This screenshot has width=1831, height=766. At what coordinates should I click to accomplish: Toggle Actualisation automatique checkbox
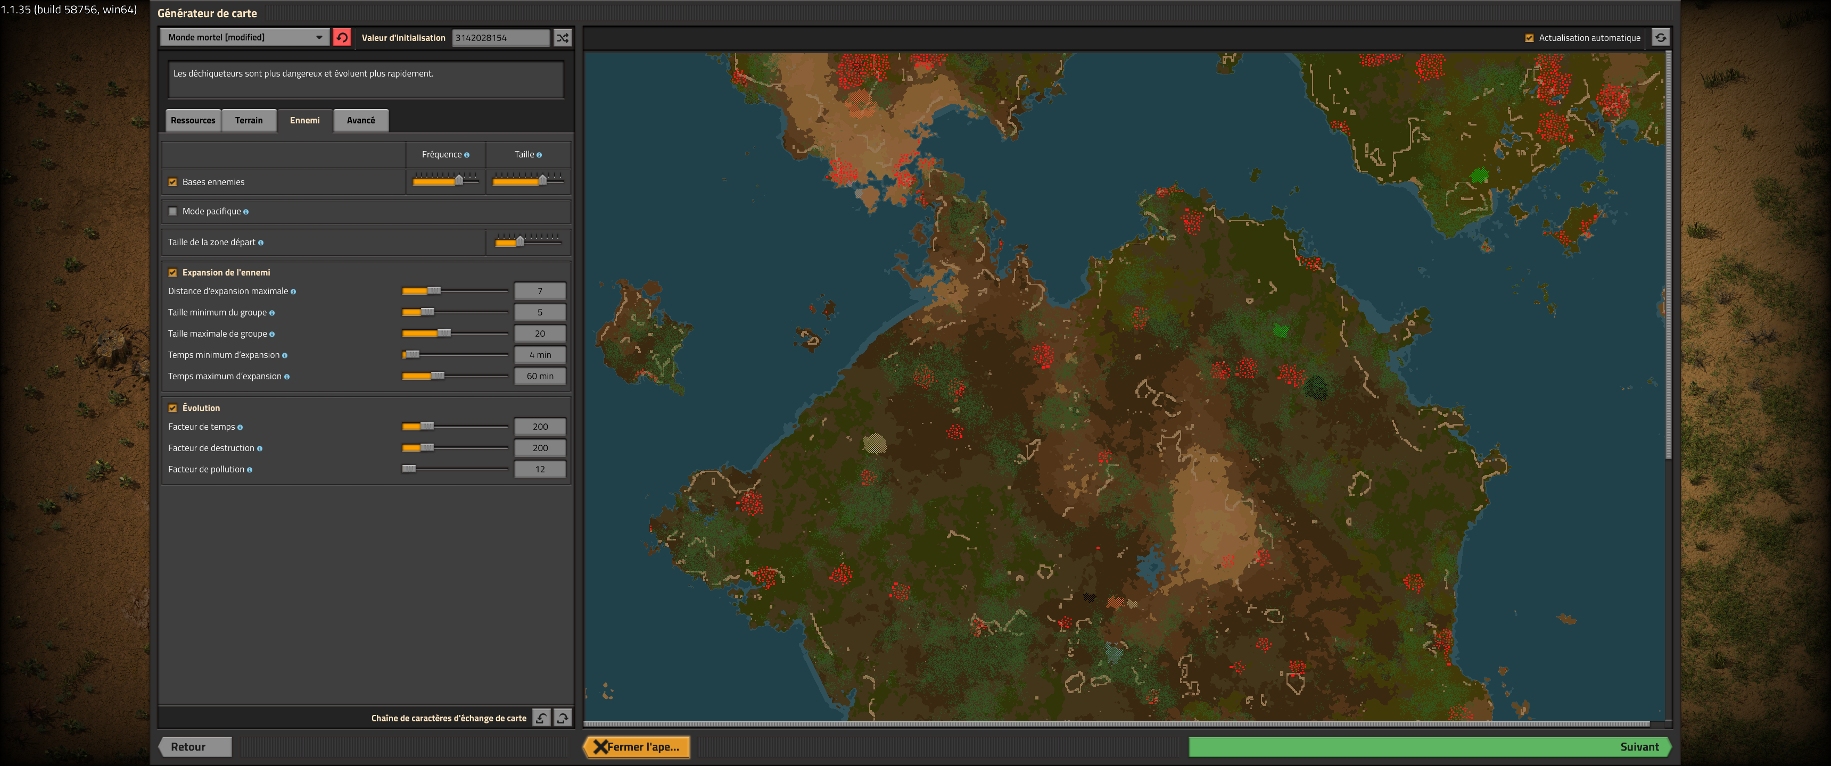[1529, 38]
